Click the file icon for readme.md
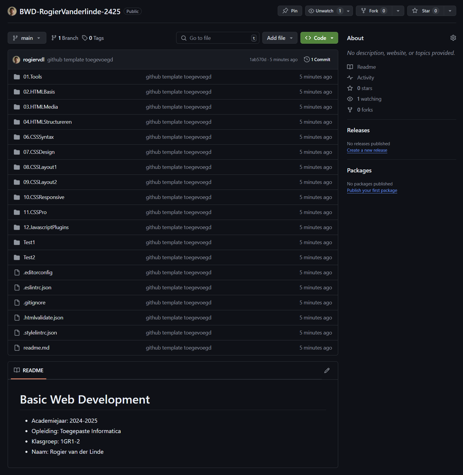This screenshot has height=475, width=463. click(x=17, y=348)
